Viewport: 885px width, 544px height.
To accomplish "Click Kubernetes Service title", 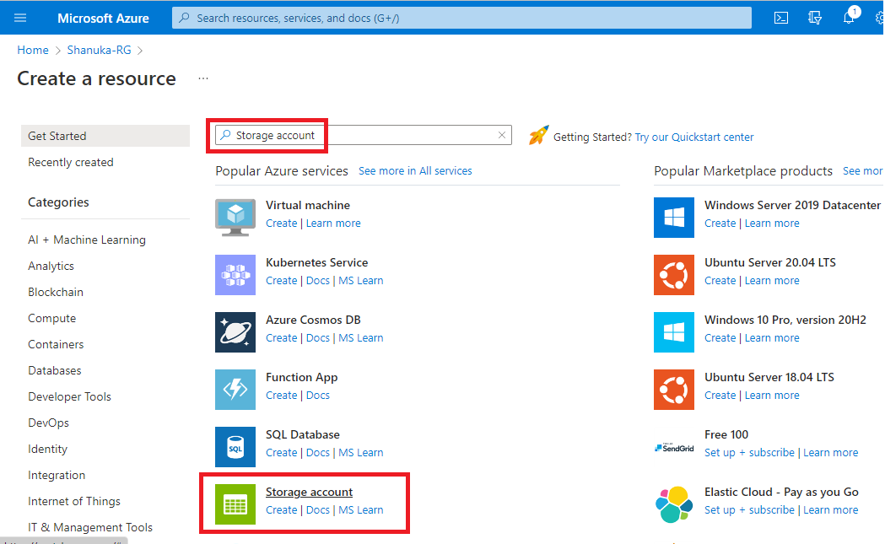I will (316, 262).
